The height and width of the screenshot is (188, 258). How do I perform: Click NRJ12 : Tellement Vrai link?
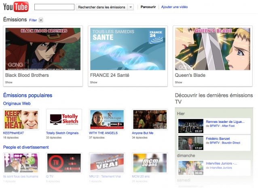coord(105,176)
